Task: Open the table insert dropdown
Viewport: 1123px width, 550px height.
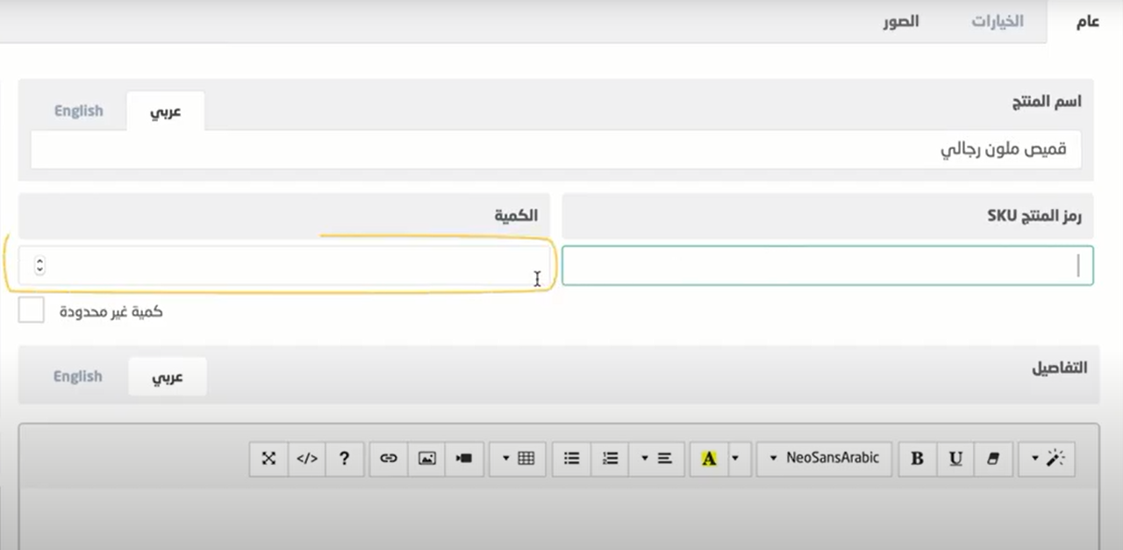Action: coord(518,458)
